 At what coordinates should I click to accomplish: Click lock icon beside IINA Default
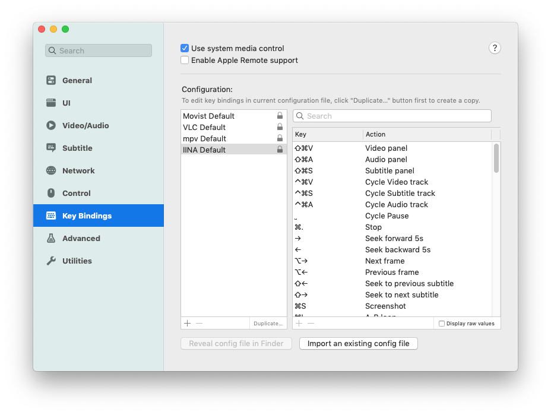[x=280, y=150]
